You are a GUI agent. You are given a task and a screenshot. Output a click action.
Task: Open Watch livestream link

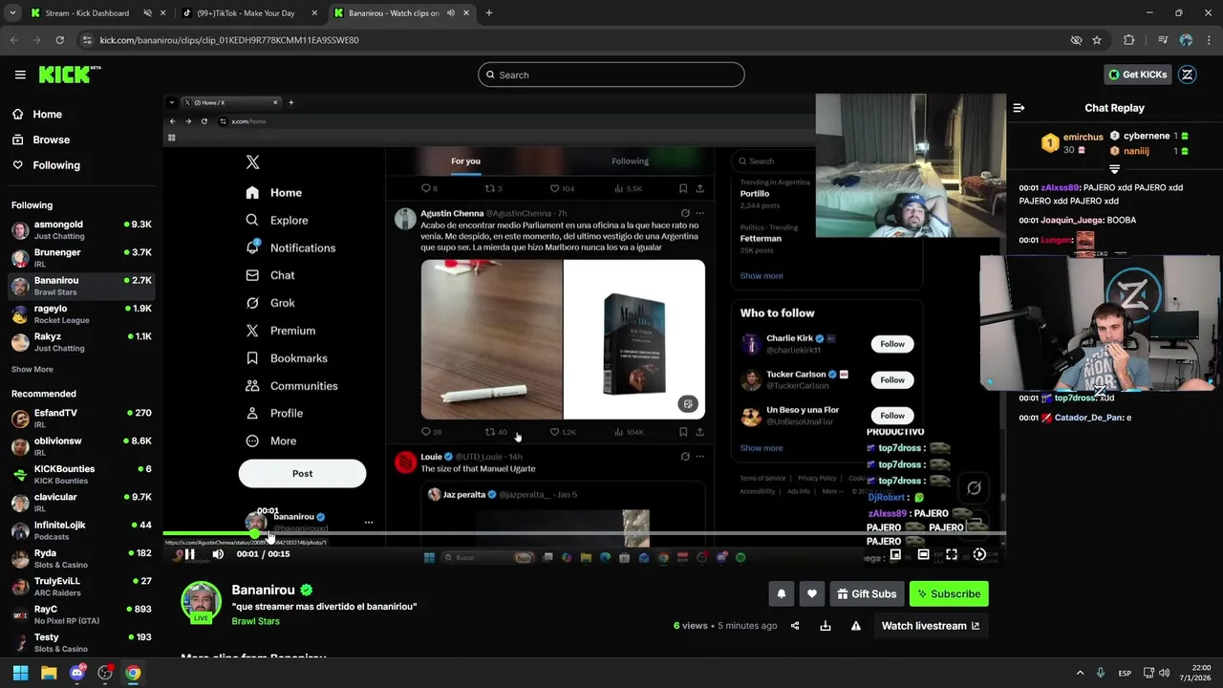(x=930, y=626)
